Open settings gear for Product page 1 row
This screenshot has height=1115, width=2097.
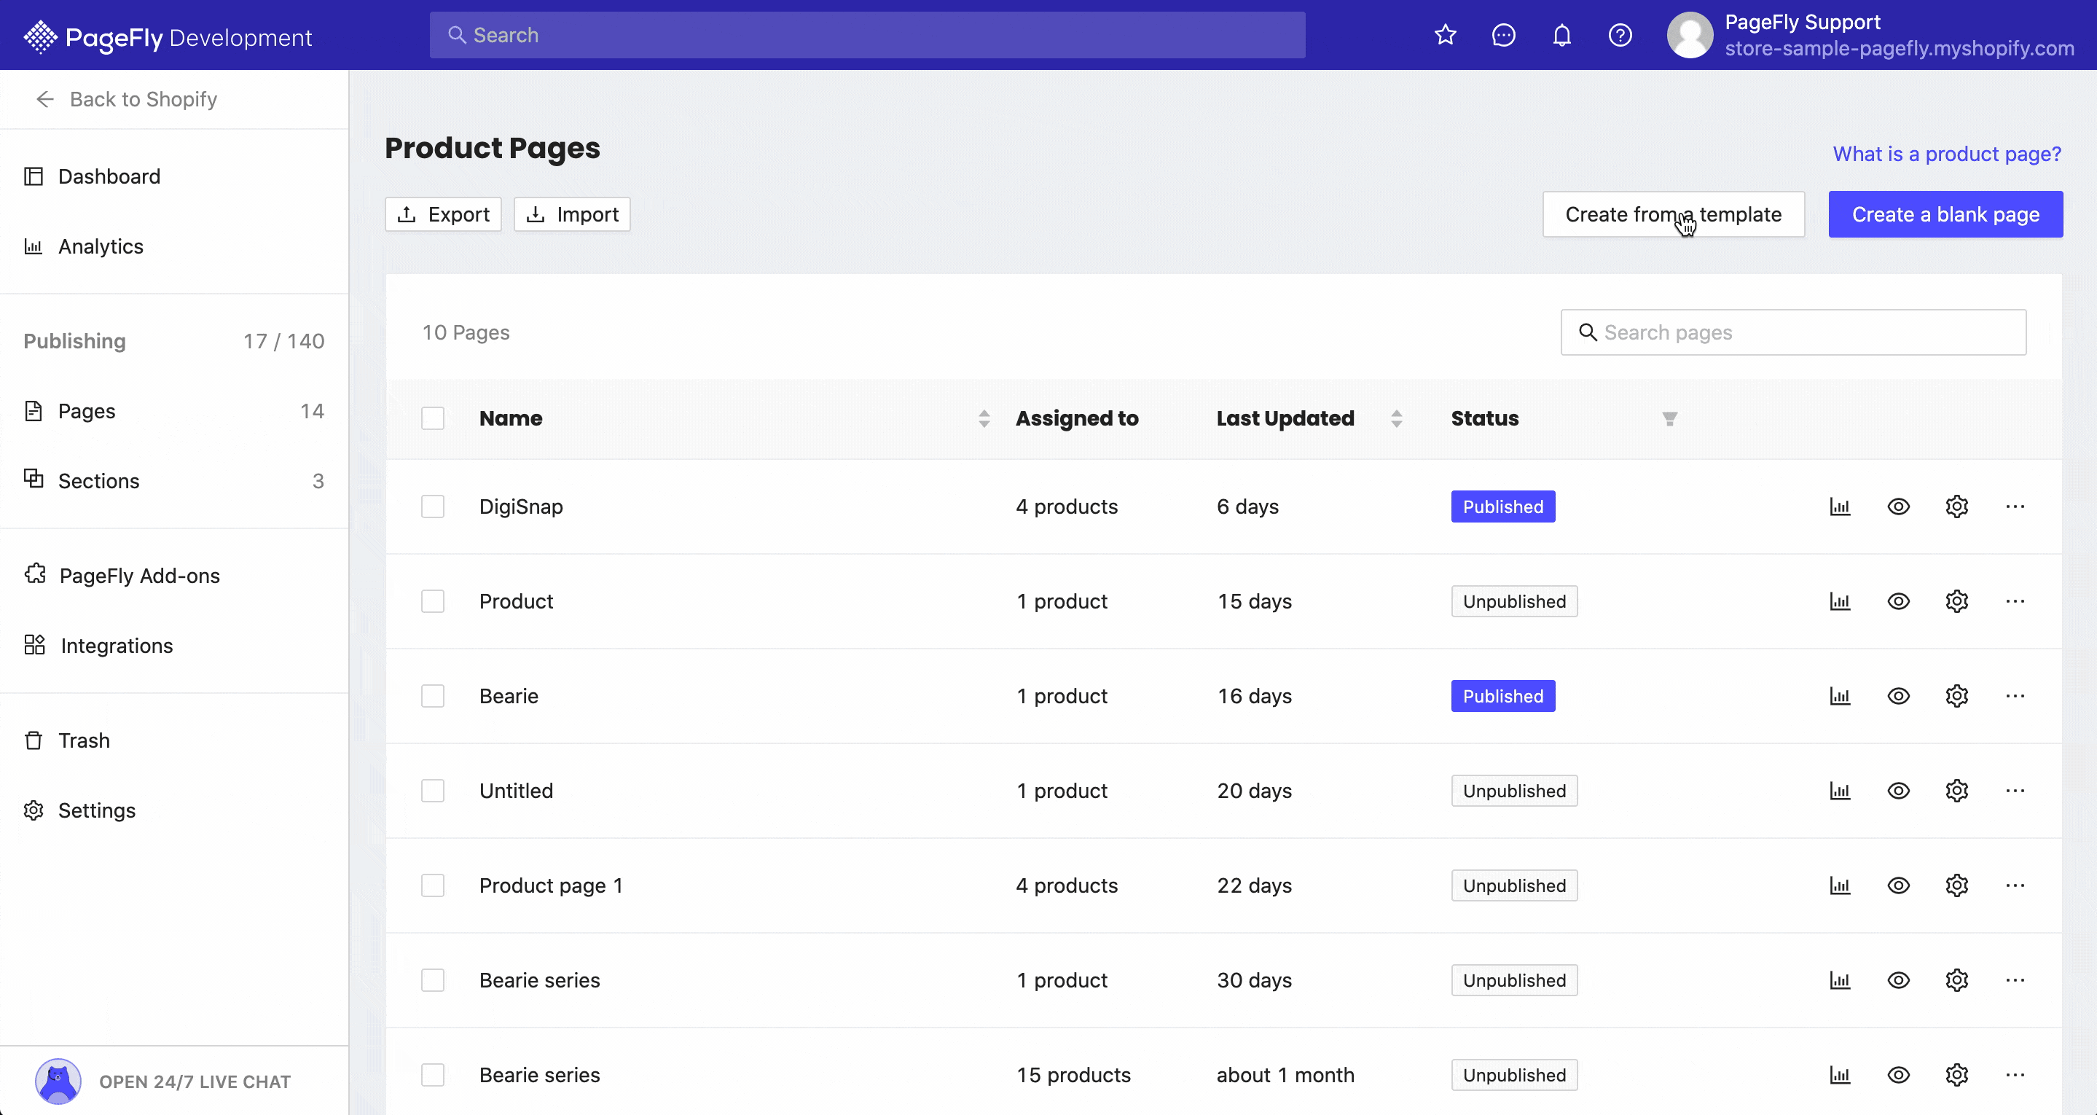pos(1956,885)
